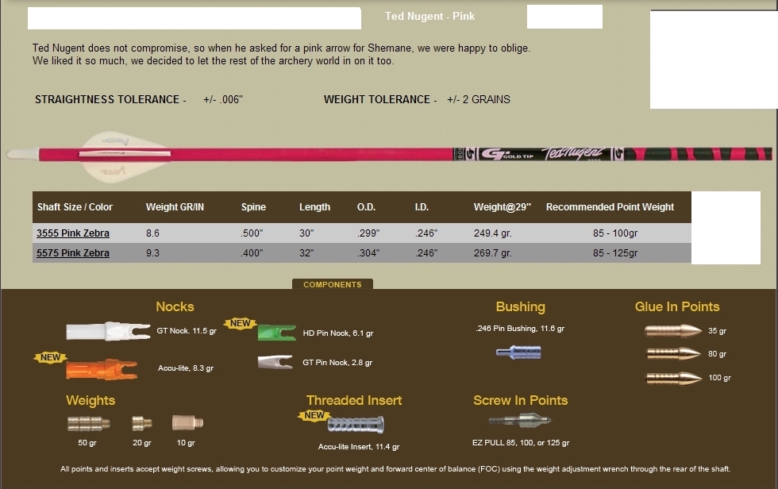Viewport: 778px width, 489px height.
Task: Click the white GT Pin Nock image
Action: (x=275, y=362)
